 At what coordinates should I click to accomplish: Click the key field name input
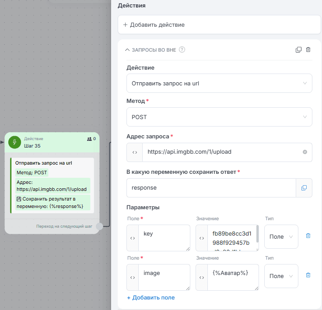coord(164,238)
